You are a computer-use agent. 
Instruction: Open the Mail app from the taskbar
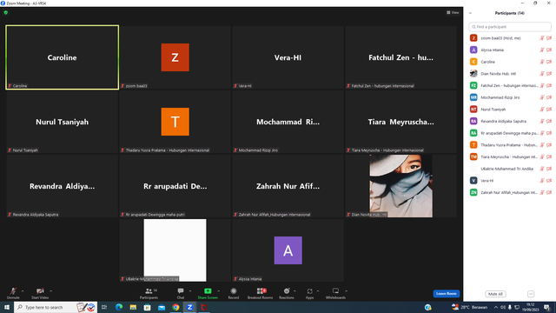tap(162, 307)
